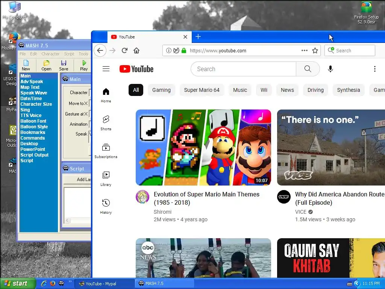Click the green padlock security icon
The height and width of the screenshot is (289, 385).
pos(183,51)
